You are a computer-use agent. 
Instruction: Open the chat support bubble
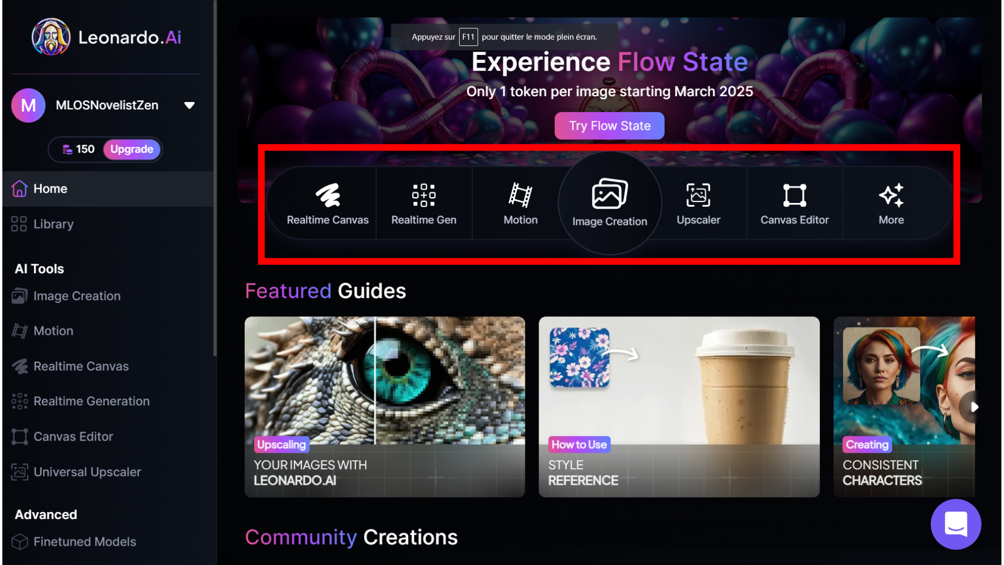click(x=955, y=524)
